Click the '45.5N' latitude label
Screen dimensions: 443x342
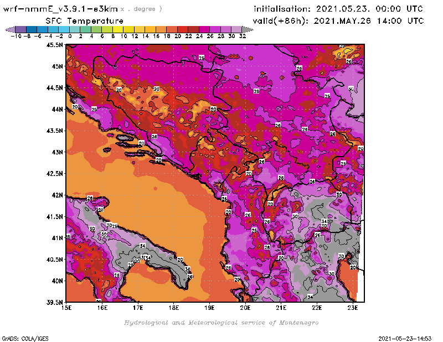pyautogui.click(x=54, y=45)
